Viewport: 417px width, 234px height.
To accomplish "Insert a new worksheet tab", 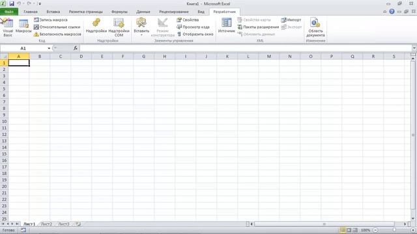I will (x=78, y=224).
